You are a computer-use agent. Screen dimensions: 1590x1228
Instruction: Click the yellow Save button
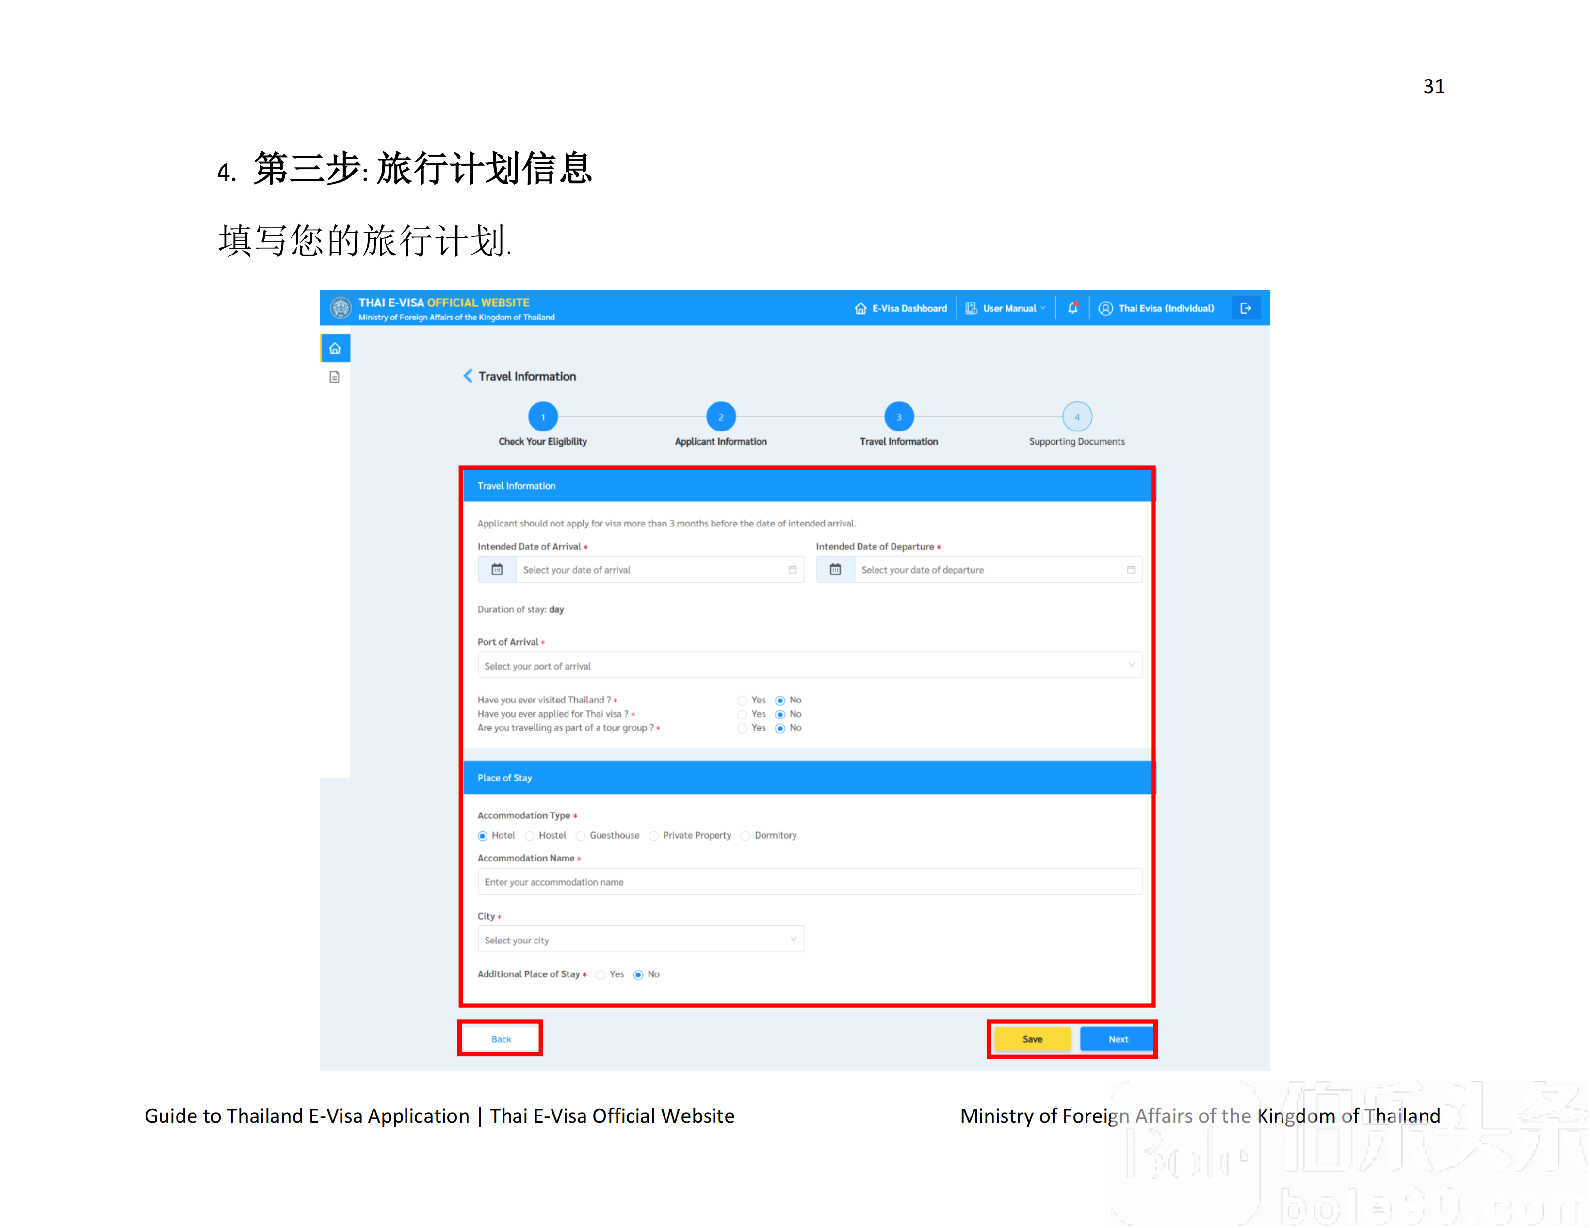[x=1032, y=1039]
